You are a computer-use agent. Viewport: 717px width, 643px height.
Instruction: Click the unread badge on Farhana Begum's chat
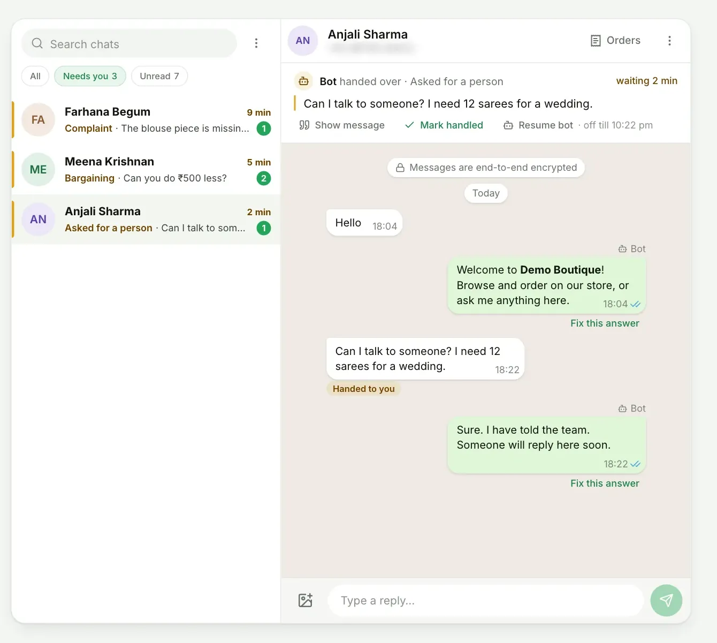pyautogui.click(x=264, y=128)
